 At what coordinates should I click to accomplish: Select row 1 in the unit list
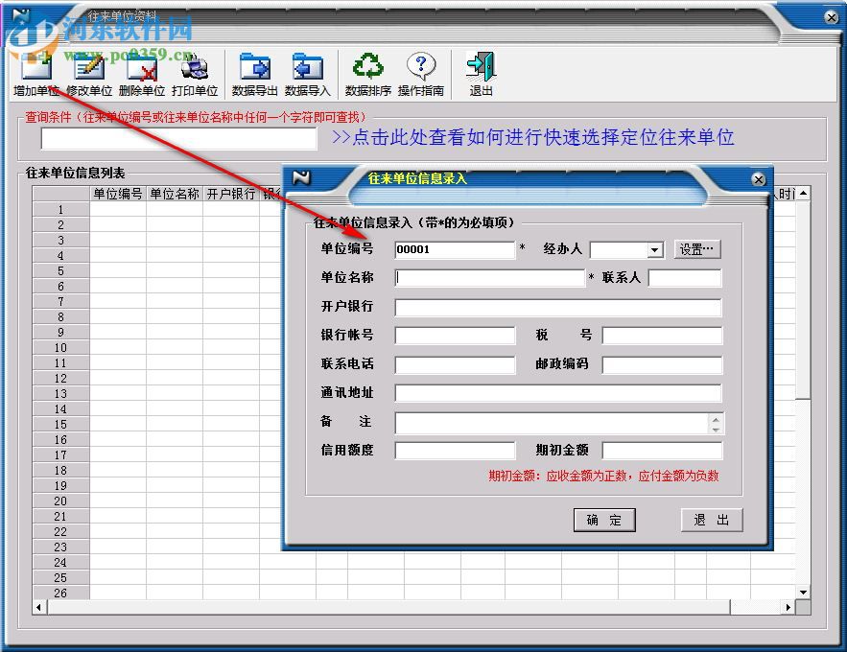[x=60, y=209]
